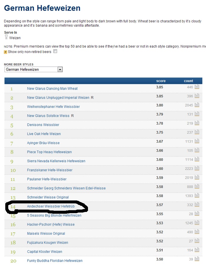206x265 pixels.
Task: Open ratings chart icon for New Glarus Solstice Weiss
Action: point(197,114)
